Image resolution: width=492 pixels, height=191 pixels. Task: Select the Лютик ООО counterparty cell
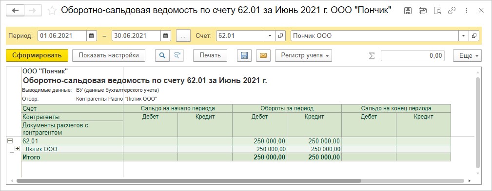(72, 149)
